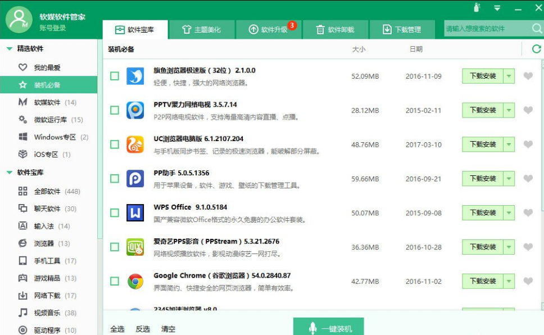Image resolution: width=544 pixels, height=335 pixels.
Task: Click UC浏览器 app icon
Action: click(135, 144)
